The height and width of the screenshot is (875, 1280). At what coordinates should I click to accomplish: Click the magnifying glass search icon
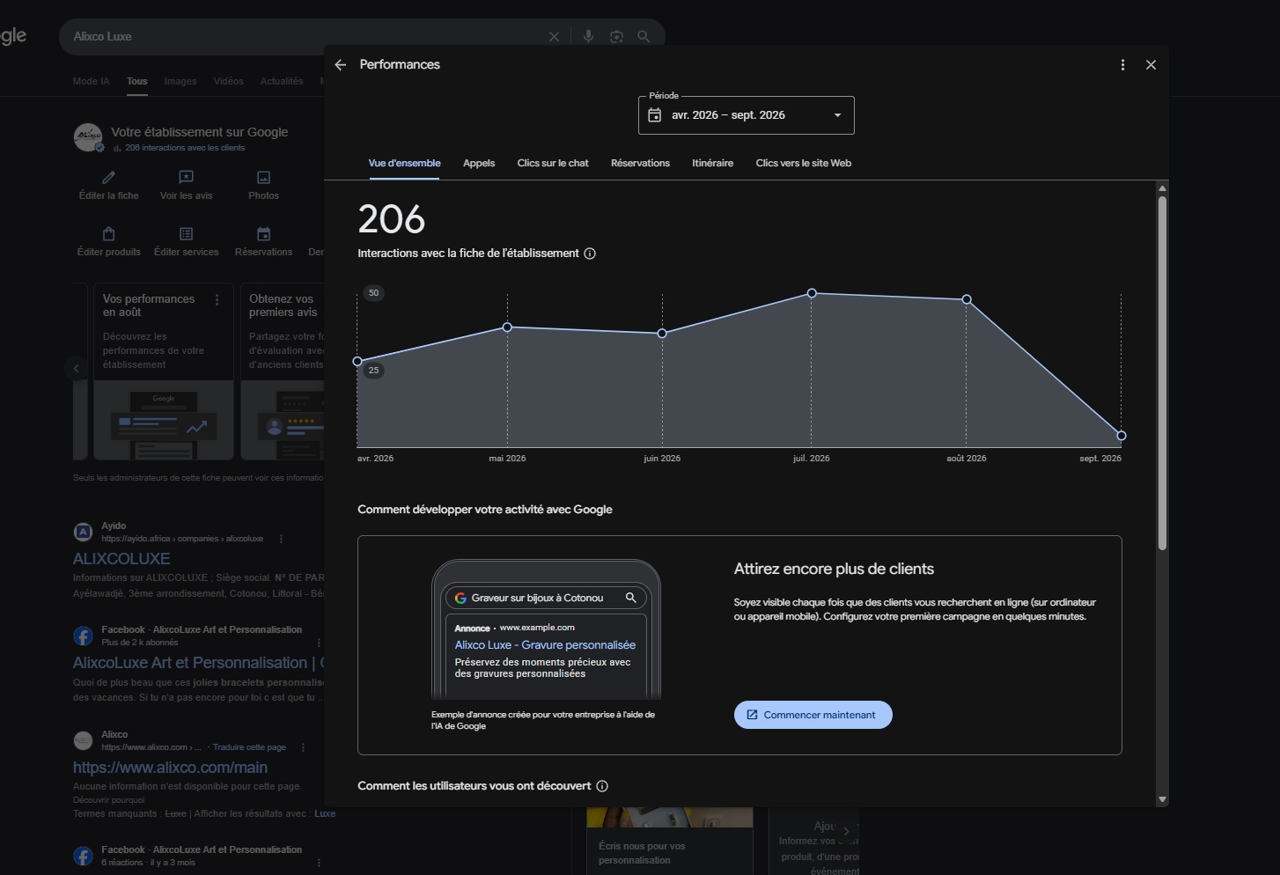[x=644, y=37]
